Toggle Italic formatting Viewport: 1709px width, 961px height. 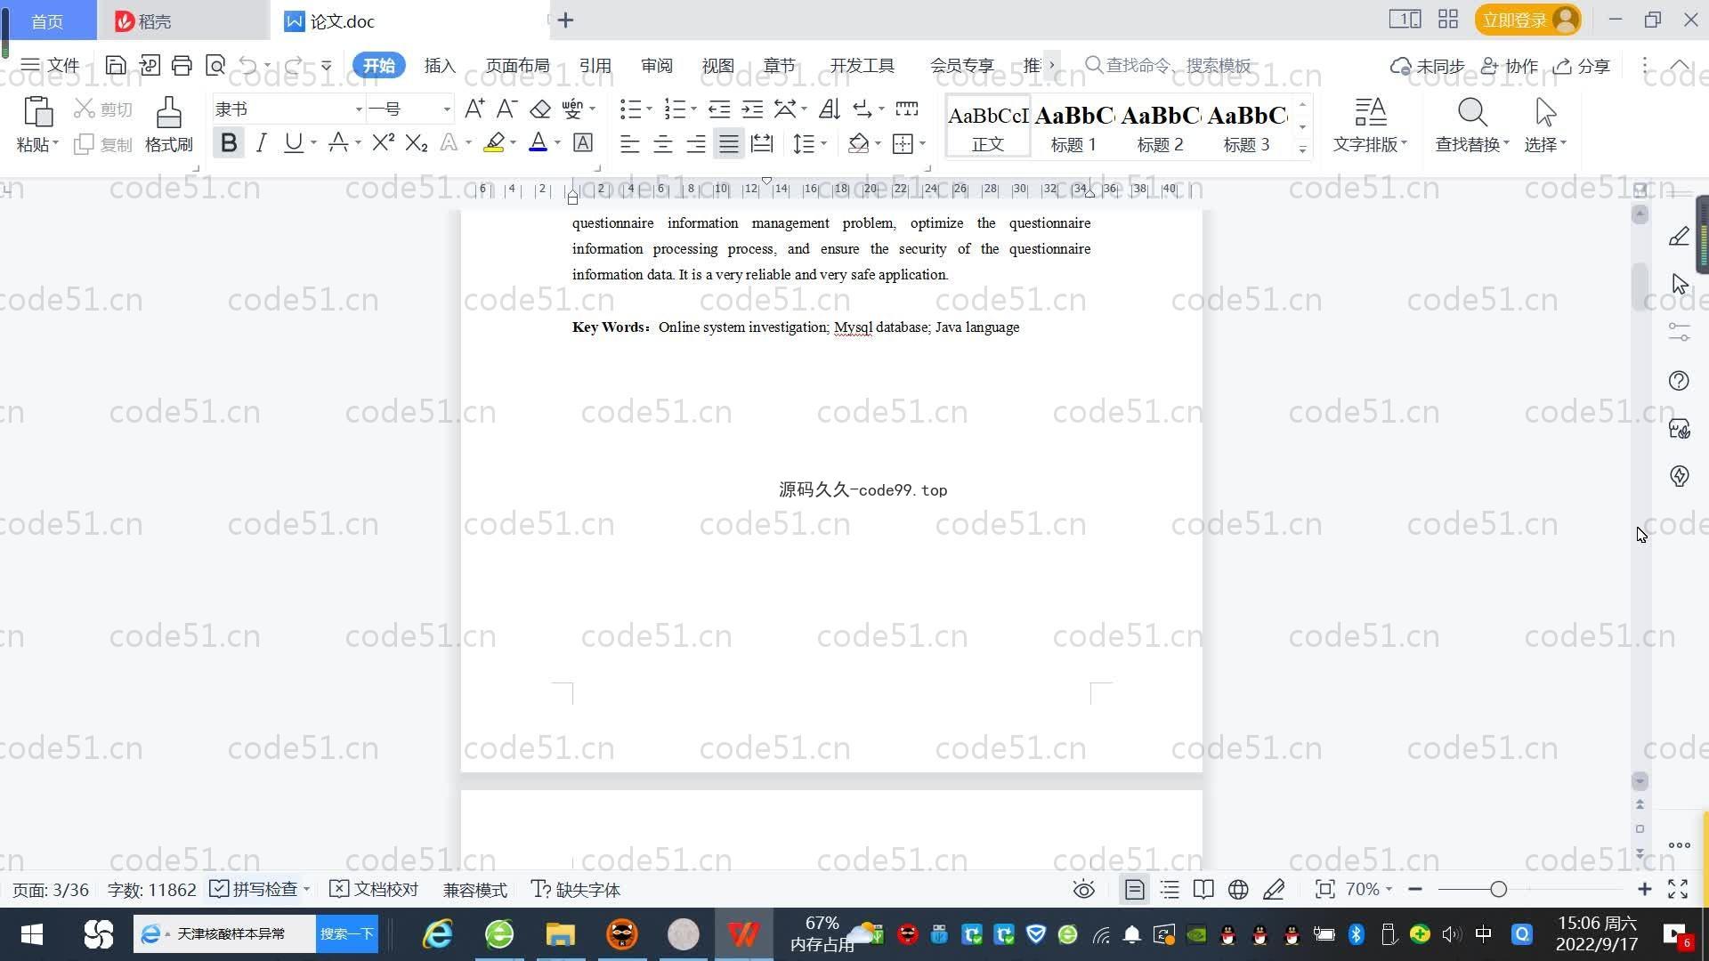[261, 142]
